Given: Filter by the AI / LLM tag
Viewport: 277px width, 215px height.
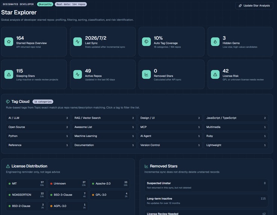Looking at the screenshot, I should click(38, 118).
